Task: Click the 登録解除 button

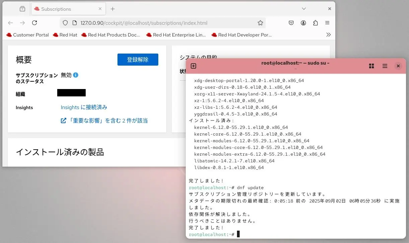Action: [138, 59]
